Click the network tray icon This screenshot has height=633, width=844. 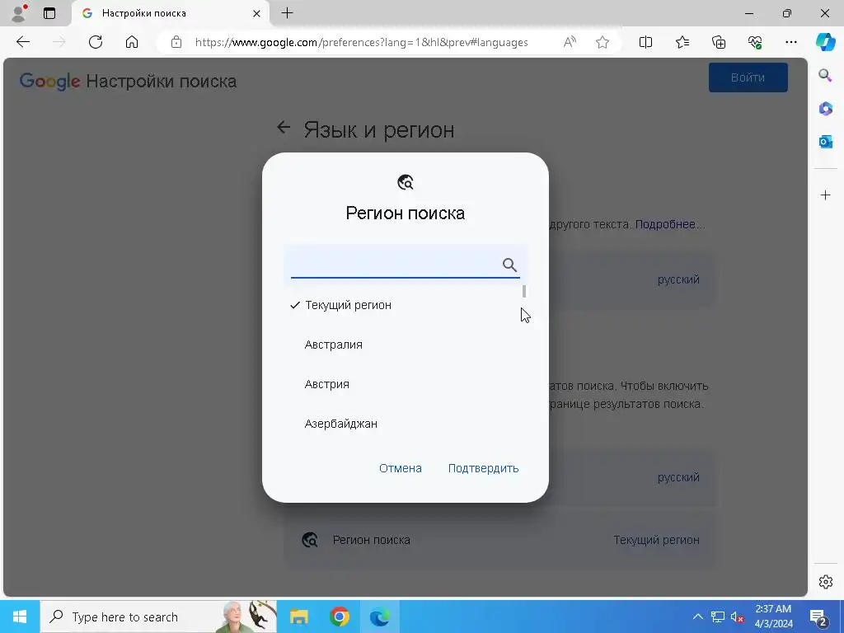pos(718,617)
